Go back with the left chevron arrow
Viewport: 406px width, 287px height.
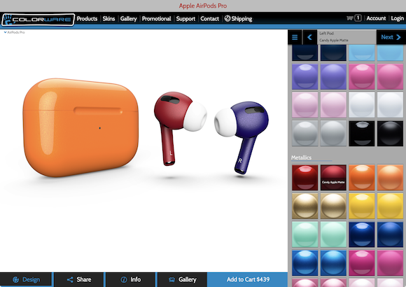[x=309, y=37]
